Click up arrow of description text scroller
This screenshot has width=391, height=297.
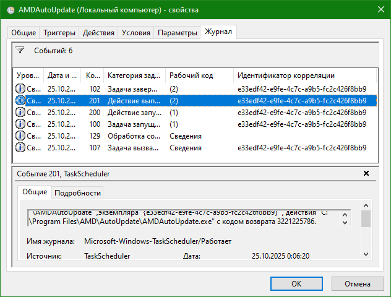[345, 215]
